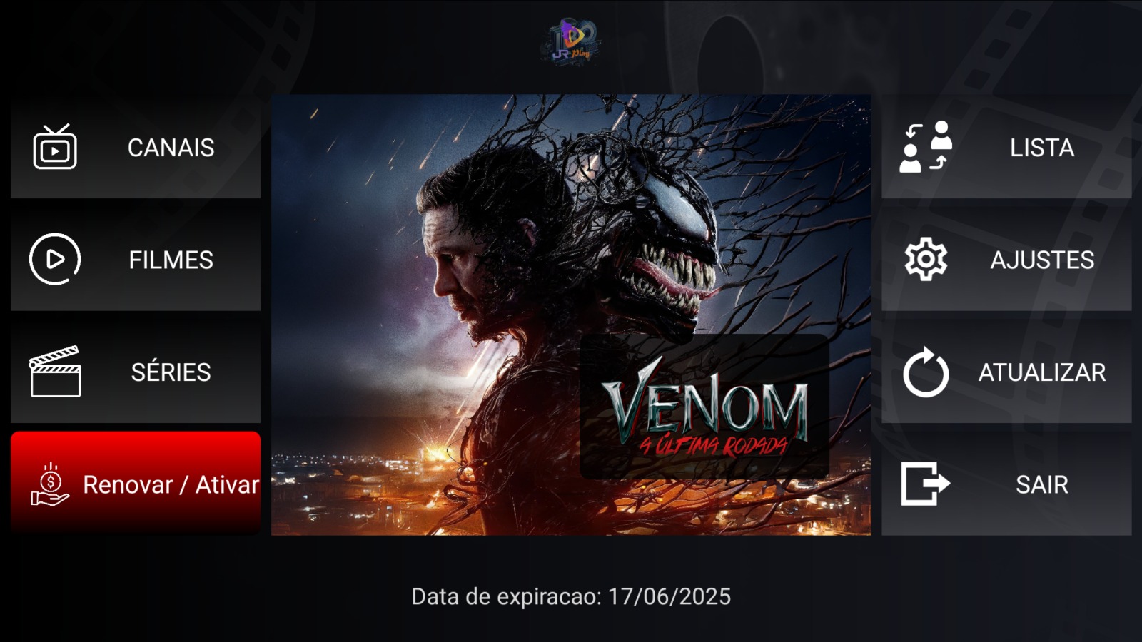Open the Venom movie poster banner
1142x642 pixels.
(571, 315)
